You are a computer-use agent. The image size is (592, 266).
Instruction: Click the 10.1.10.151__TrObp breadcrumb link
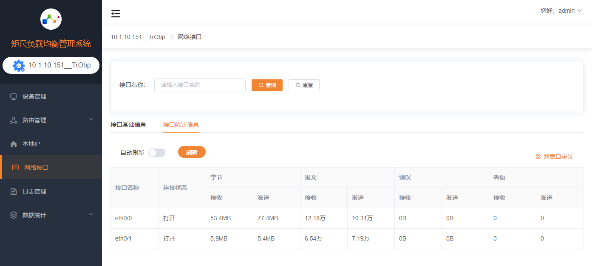pos(138,37)
